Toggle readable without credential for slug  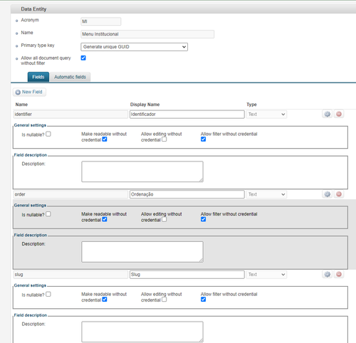(105, 300)
